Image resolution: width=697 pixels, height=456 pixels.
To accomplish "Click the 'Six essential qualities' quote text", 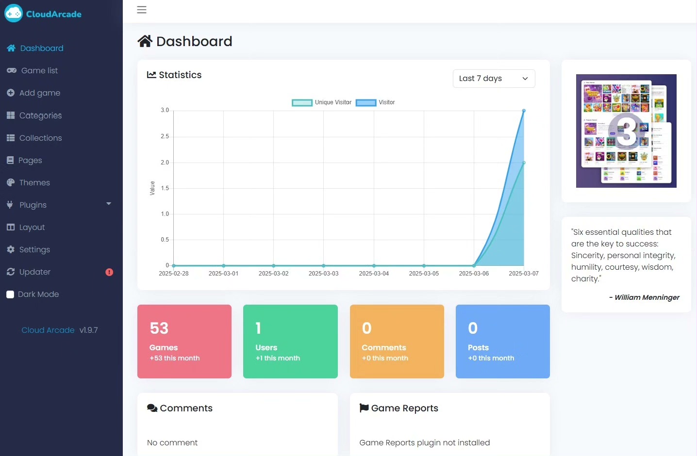I will pyautogui.click(x=623, y=255).
